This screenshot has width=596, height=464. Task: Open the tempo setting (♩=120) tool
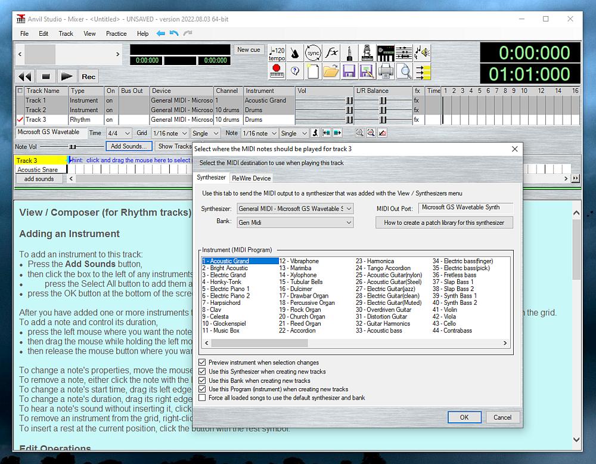point(277,53)
